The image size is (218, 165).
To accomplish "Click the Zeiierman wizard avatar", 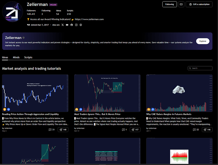I will point(13,12).
